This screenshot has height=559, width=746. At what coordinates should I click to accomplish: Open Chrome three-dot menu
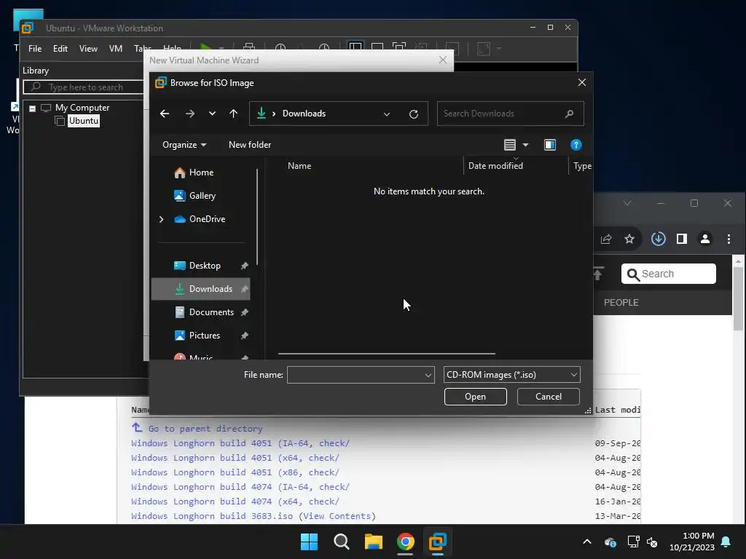click(729, 239)
